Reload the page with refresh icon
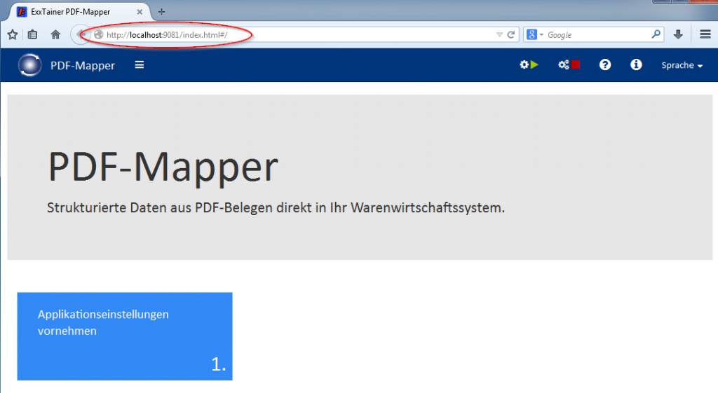Image resolution: width=718 pixels, height=393 pixels. 511,35
